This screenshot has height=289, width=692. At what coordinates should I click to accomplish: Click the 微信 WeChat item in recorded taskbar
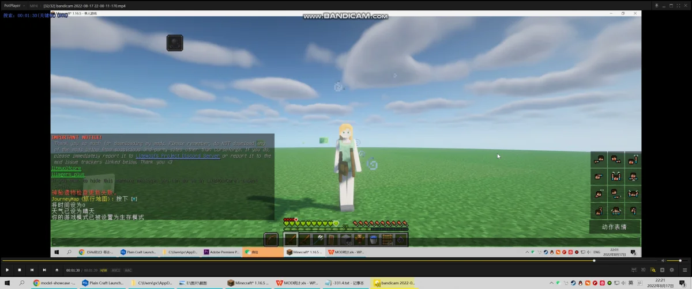pyautogui.click(x=264, y=252)
